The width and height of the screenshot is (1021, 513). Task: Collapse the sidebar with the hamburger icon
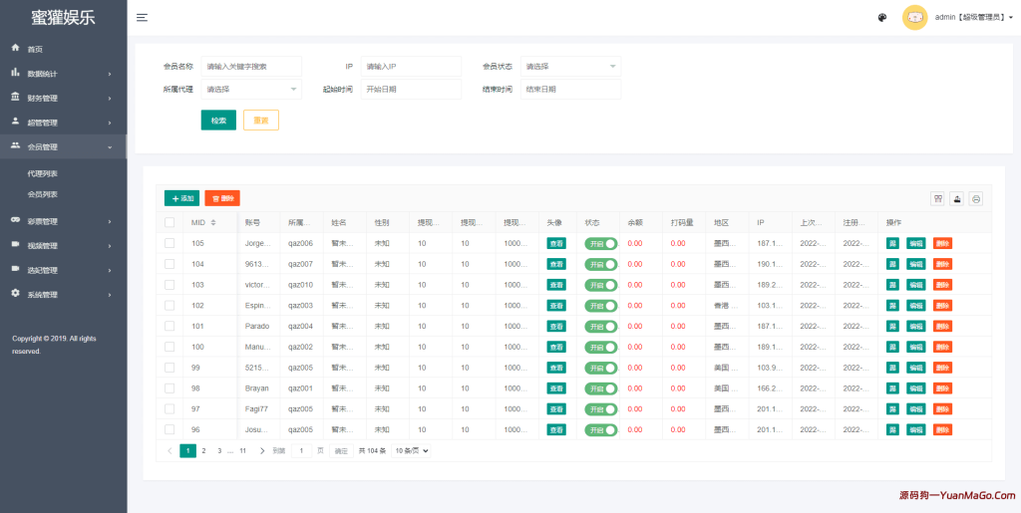(143, 18)
